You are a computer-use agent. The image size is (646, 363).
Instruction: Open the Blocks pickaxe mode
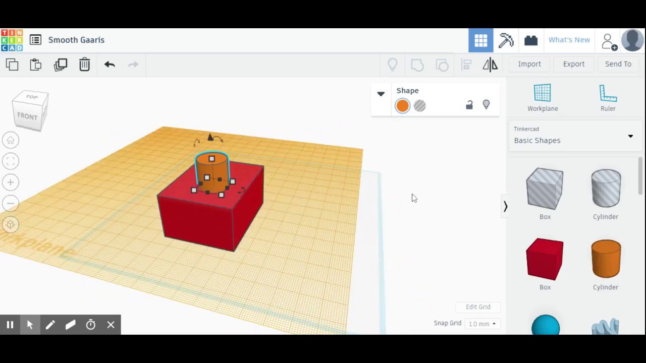point(506,40)
